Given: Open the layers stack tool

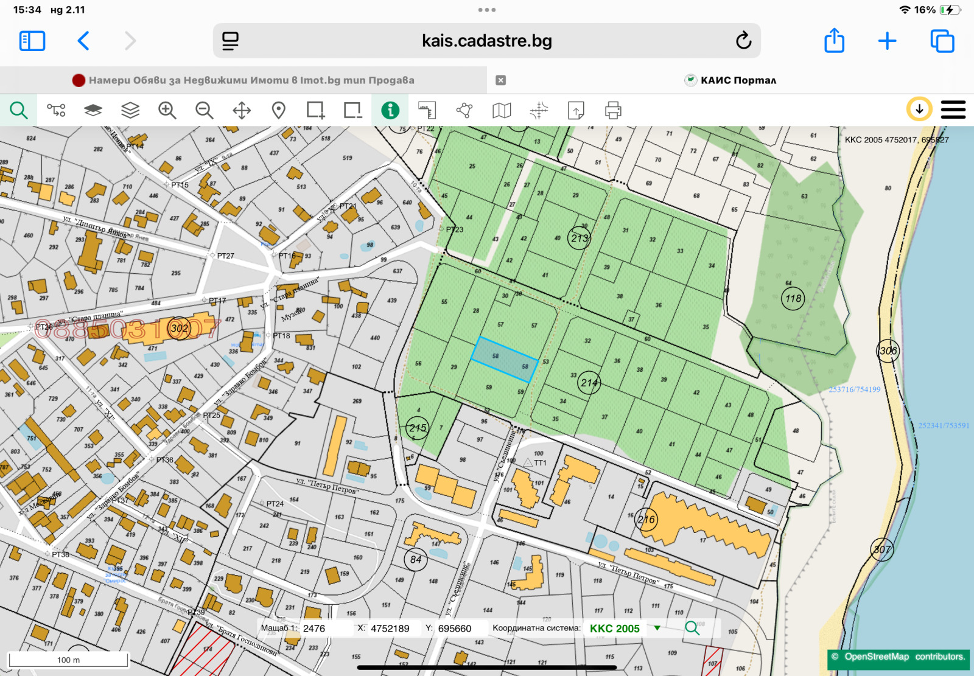Looking at the screenshot, I should pos(130,110).
